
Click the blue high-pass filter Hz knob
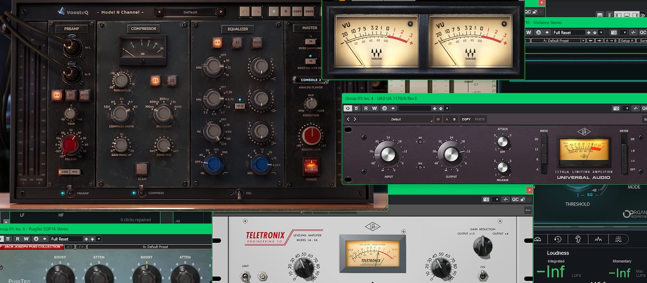coord(213,165)
